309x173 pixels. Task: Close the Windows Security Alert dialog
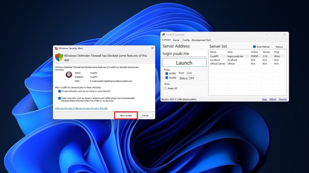tap(151, 48)
